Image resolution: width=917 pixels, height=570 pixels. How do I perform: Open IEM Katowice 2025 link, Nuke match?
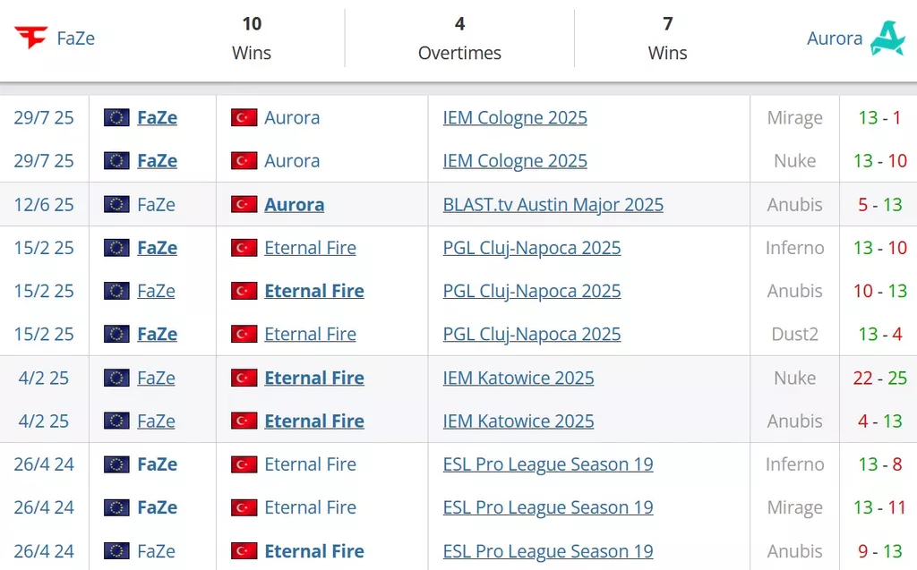pos(518,378)
